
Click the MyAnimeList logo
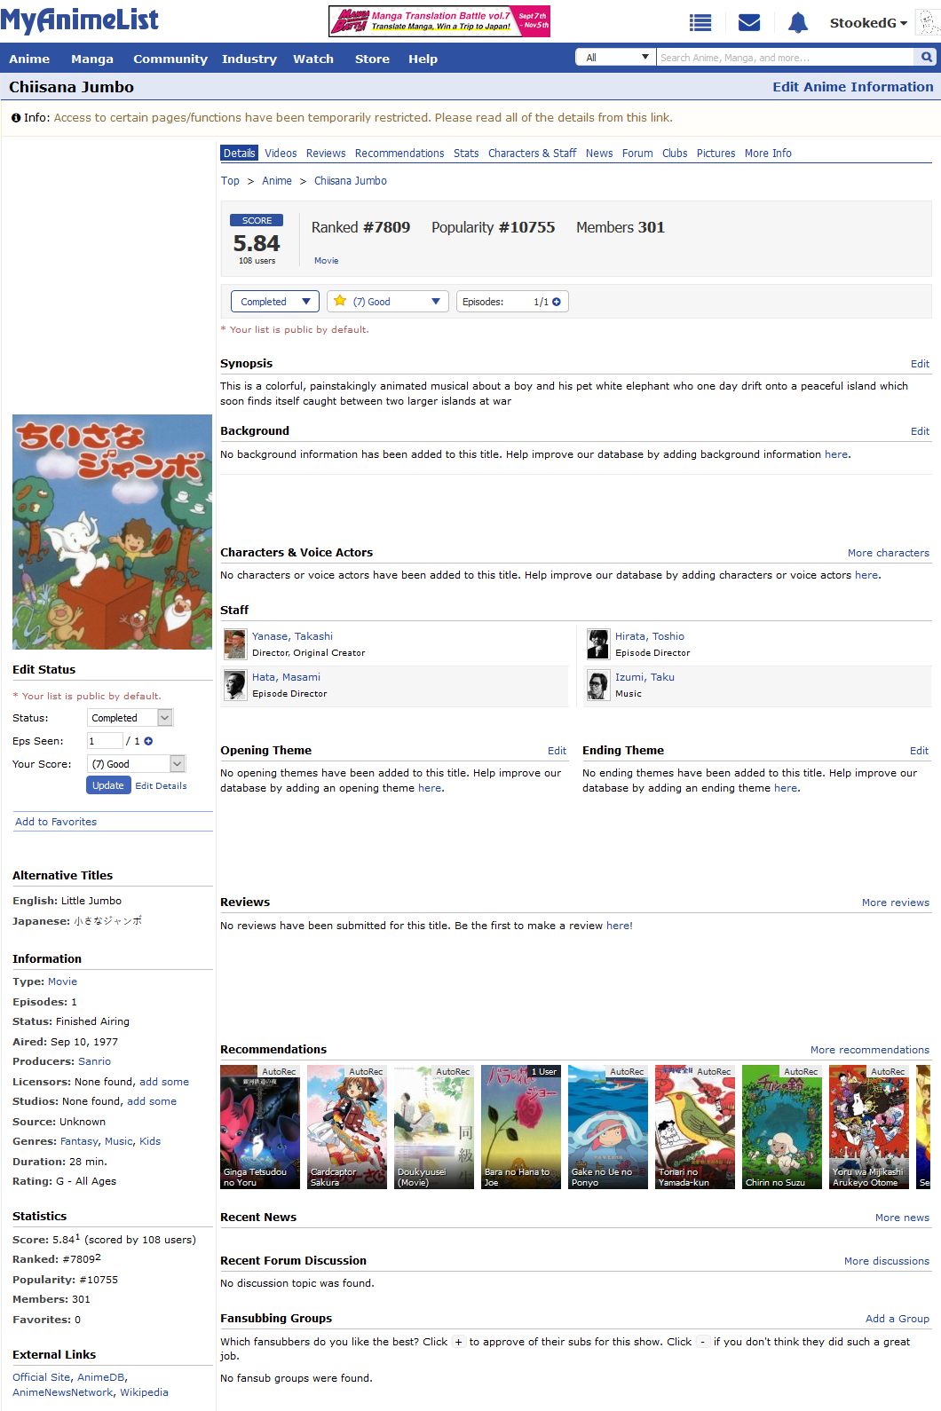pyautogui.click(x=80, y=20)
